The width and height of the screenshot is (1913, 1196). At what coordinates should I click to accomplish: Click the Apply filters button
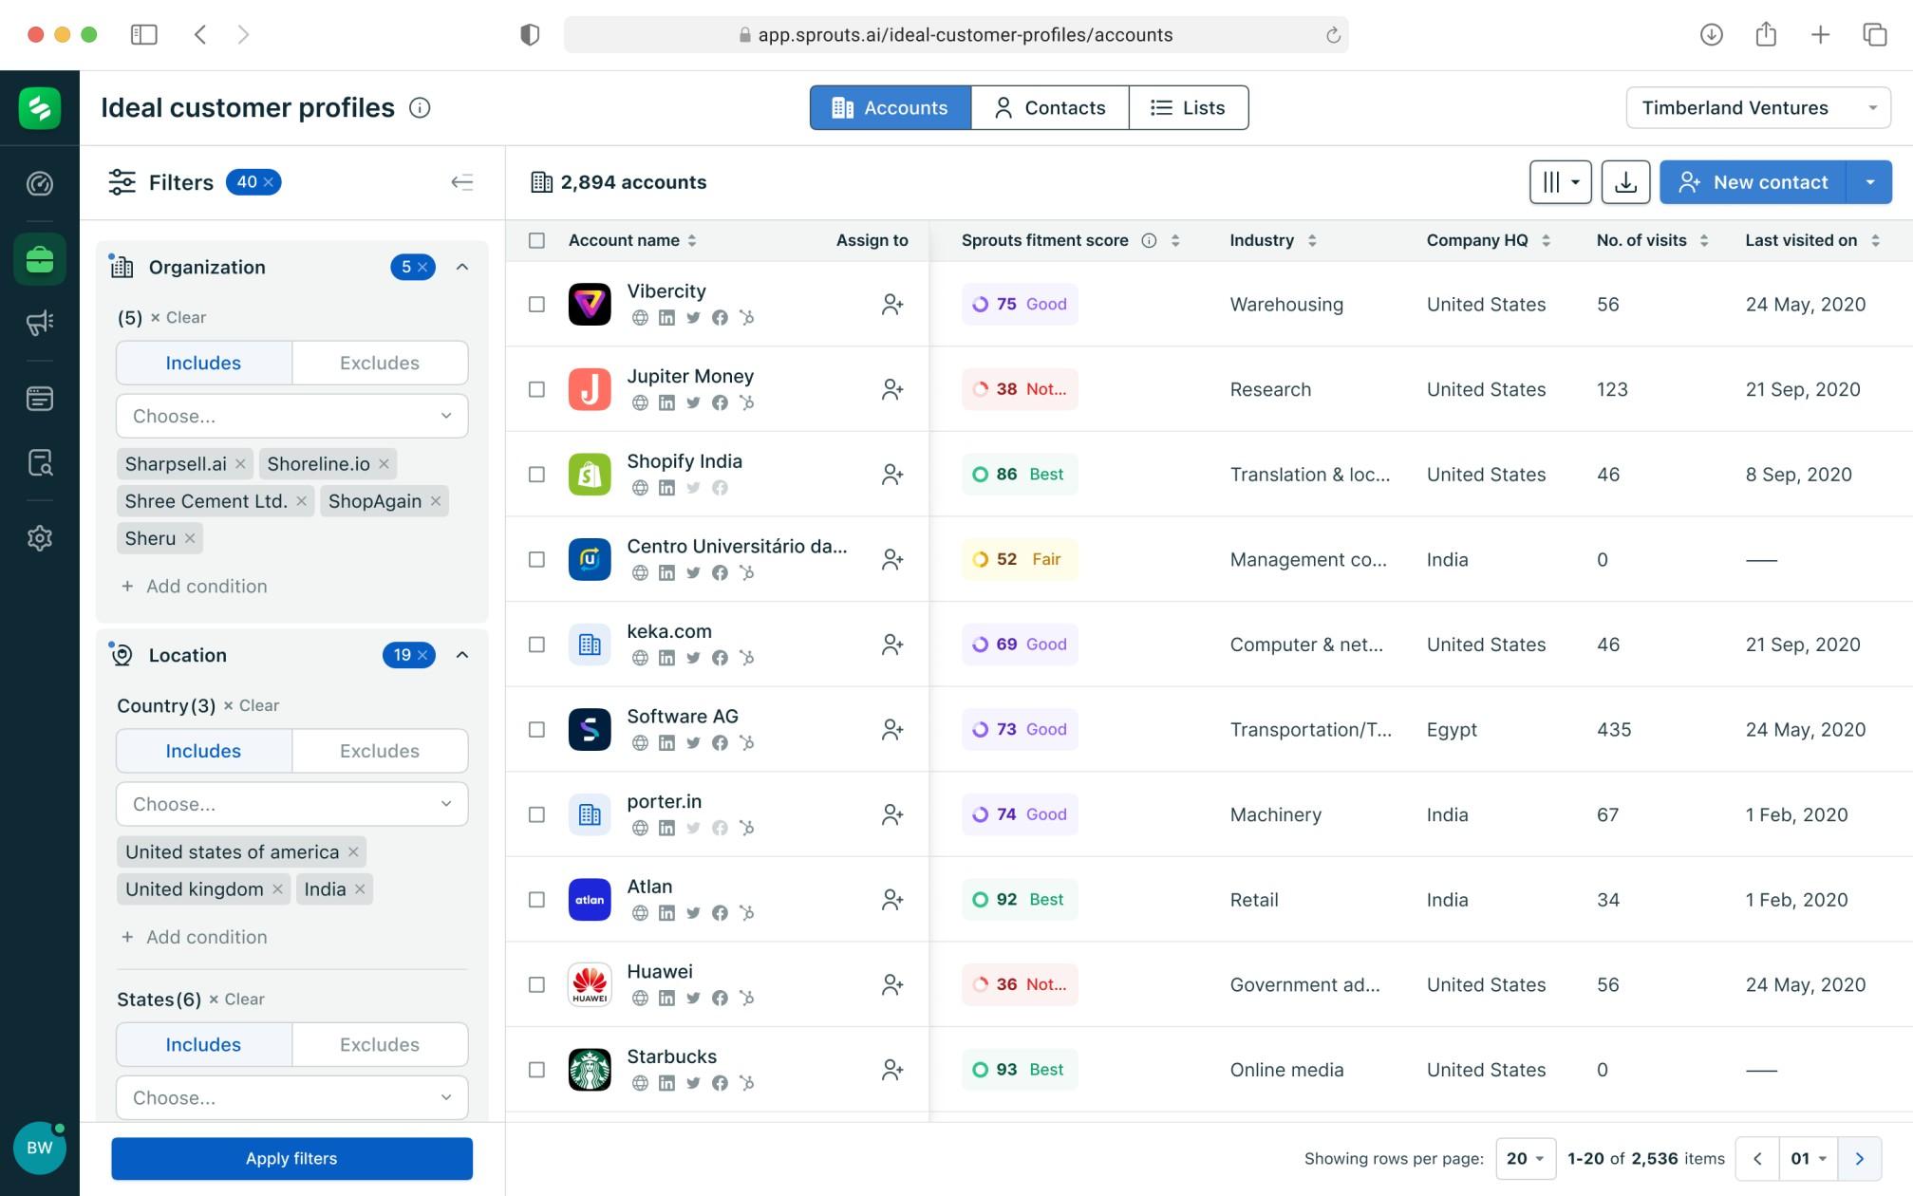tap(291, 1157)
